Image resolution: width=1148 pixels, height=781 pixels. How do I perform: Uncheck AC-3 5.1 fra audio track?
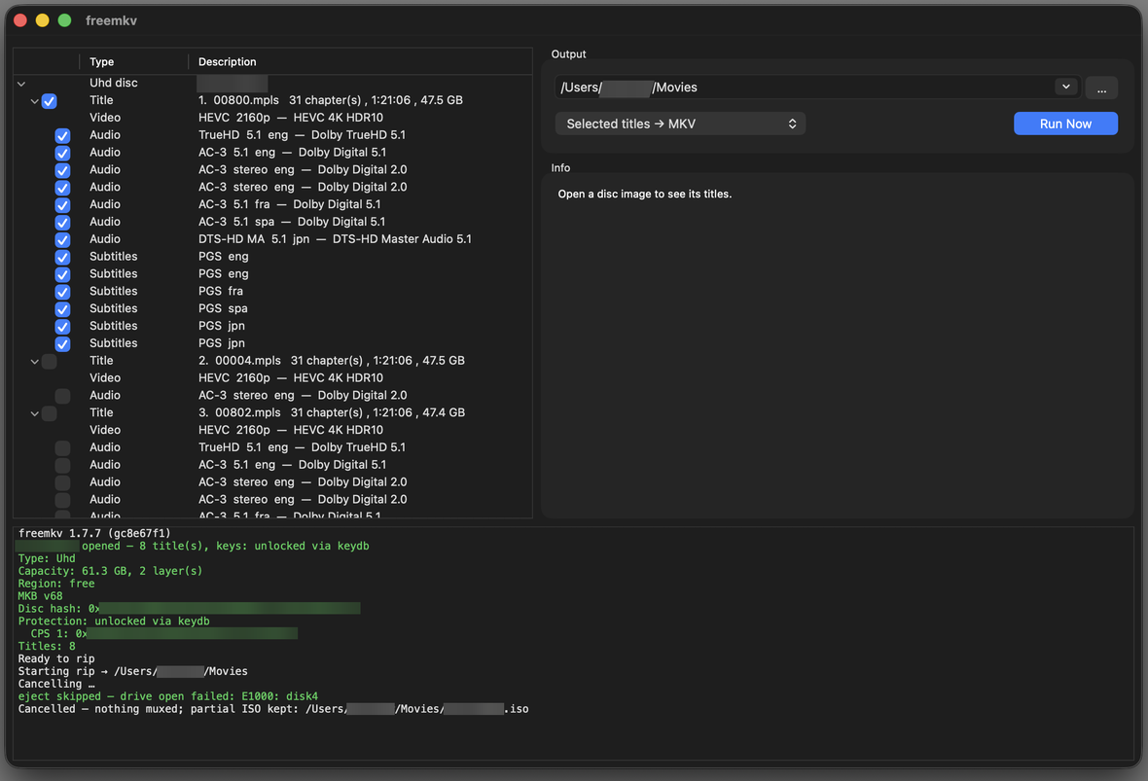tap(63, 205)
